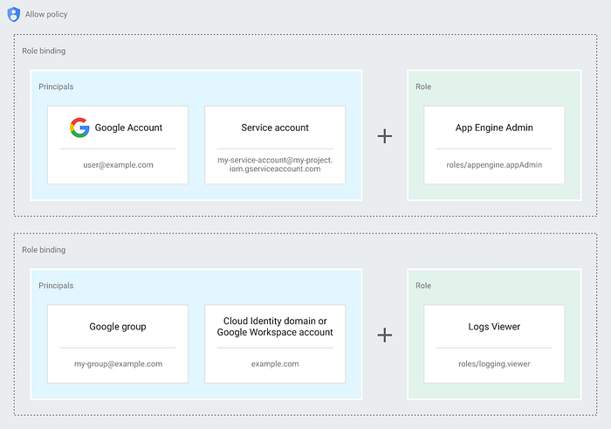Viewport: 611px width, 429px height.
Task: Click the my-service-account@my-project email text
Action: (x=275, y=164)
